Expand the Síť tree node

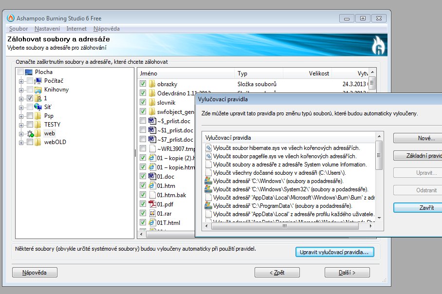point(21,108)
